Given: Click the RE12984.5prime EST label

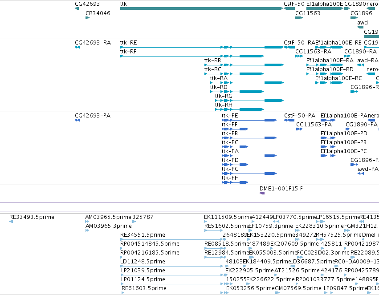Looking at the screenshot, I should (227, 253).
